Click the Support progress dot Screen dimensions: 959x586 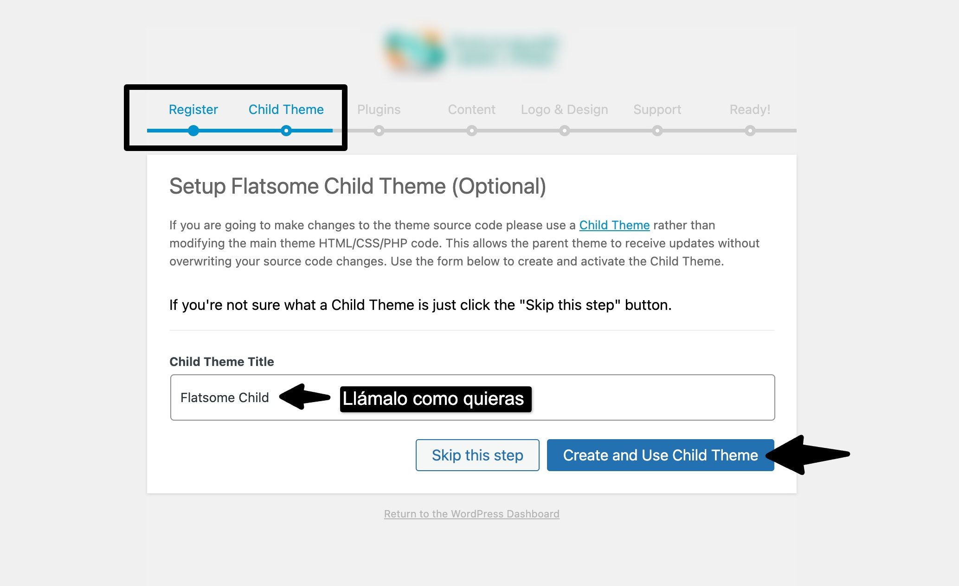pyautogui.click(x=657, y=131)
